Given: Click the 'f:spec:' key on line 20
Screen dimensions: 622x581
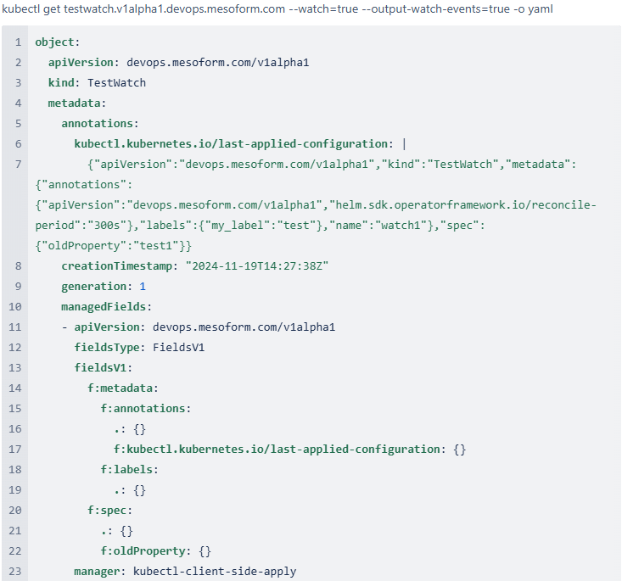Looking at the screenshot, I should pyautogui.click(x=110, y=510).
